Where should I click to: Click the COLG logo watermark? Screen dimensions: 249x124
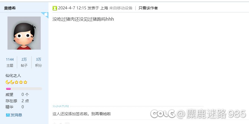click(163, 114)
